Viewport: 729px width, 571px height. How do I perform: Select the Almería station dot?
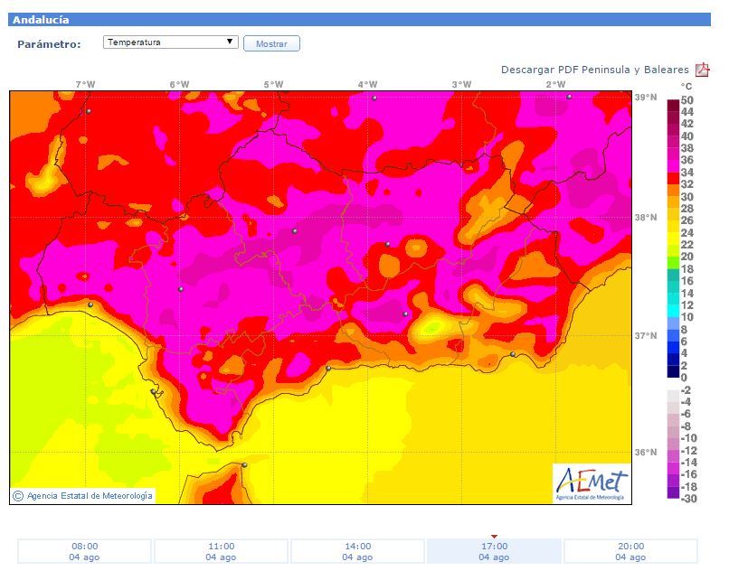pyautogui.click(x=513, y=354)
